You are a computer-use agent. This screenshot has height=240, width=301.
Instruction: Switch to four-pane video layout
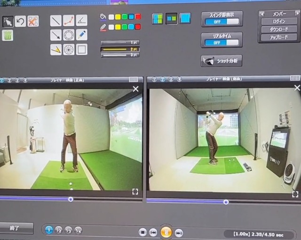(x=158, y=19)
